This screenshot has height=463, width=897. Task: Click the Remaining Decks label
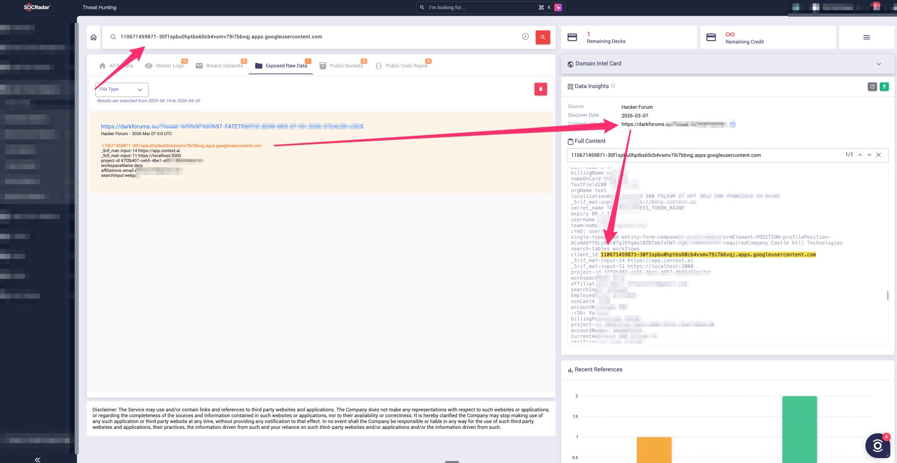pos(606,42)
